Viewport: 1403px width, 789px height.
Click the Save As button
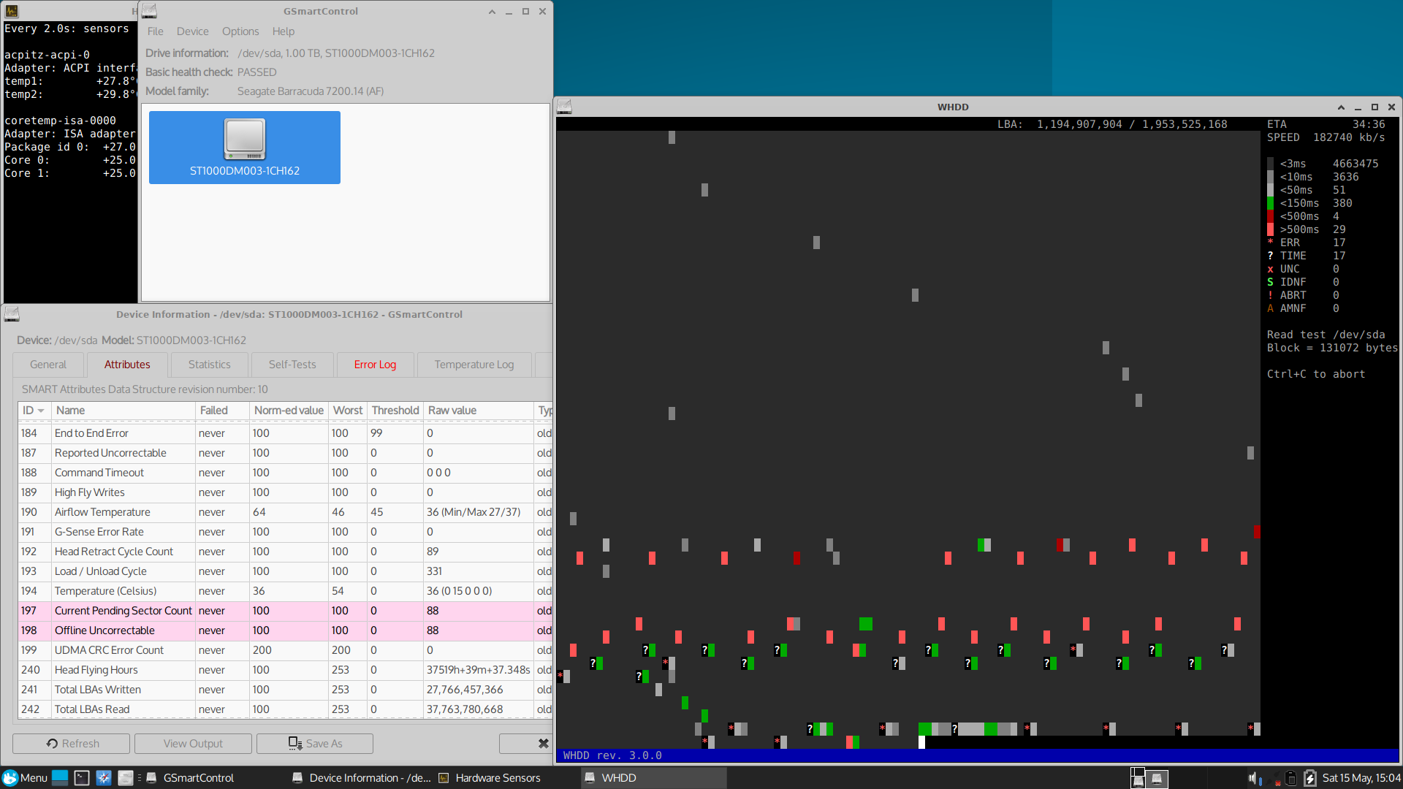click(315, 743)
